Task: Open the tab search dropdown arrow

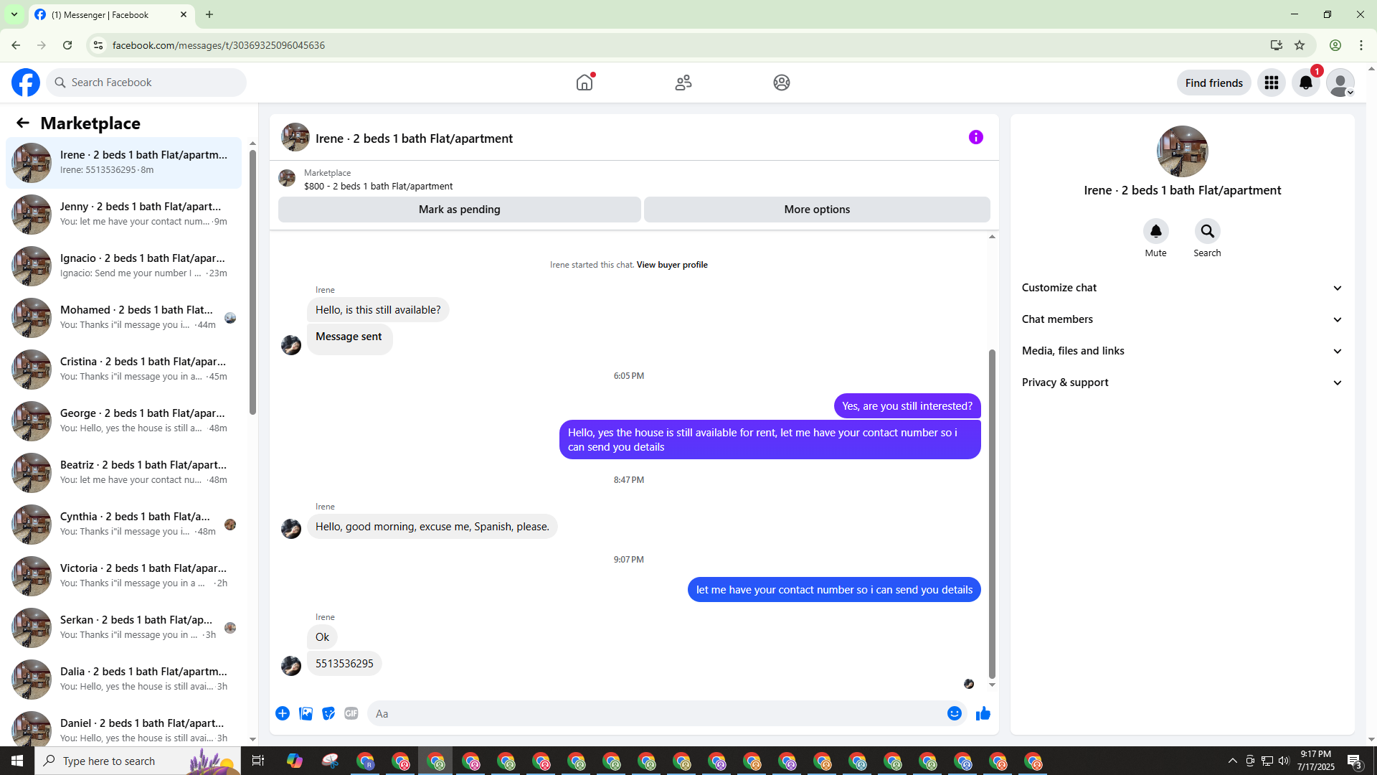Action: [14, 14]
